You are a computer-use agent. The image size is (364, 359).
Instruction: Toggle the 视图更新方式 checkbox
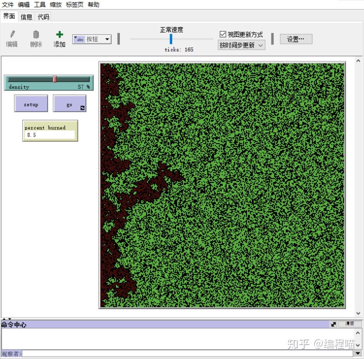coord(223,35)
